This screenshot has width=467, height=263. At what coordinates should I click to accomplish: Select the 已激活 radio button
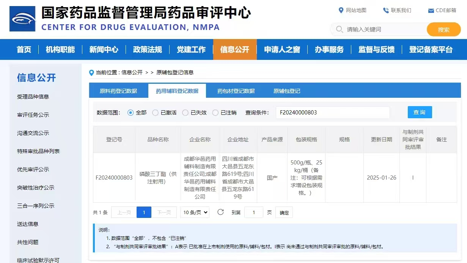(155, 113)
